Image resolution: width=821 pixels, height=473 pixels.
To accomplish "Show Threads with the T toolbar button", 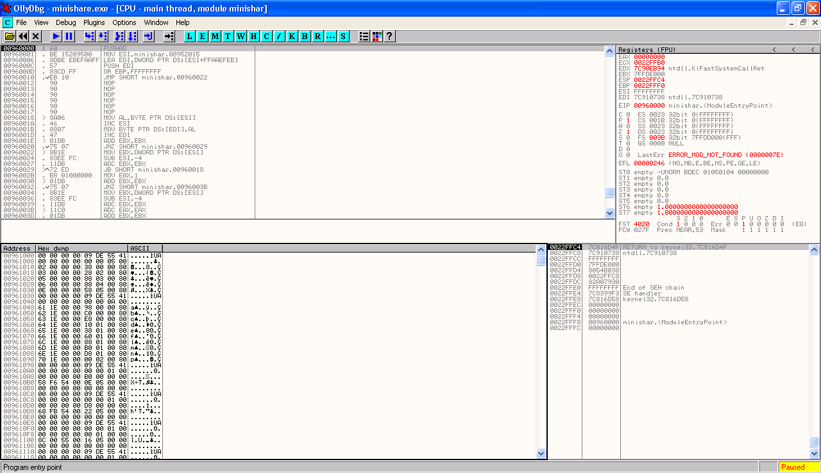I will [x=228, y=37].
